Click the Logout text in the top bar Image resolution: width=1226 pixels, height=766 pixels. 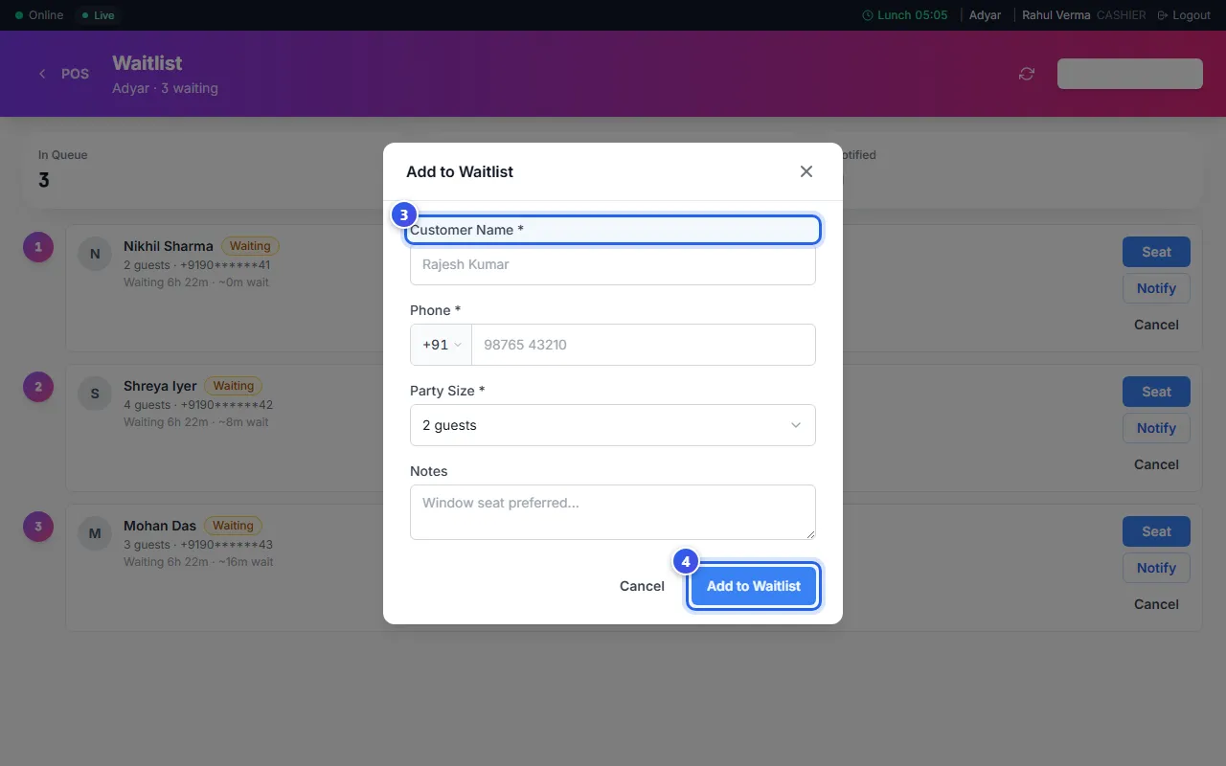click(1192, 15)
